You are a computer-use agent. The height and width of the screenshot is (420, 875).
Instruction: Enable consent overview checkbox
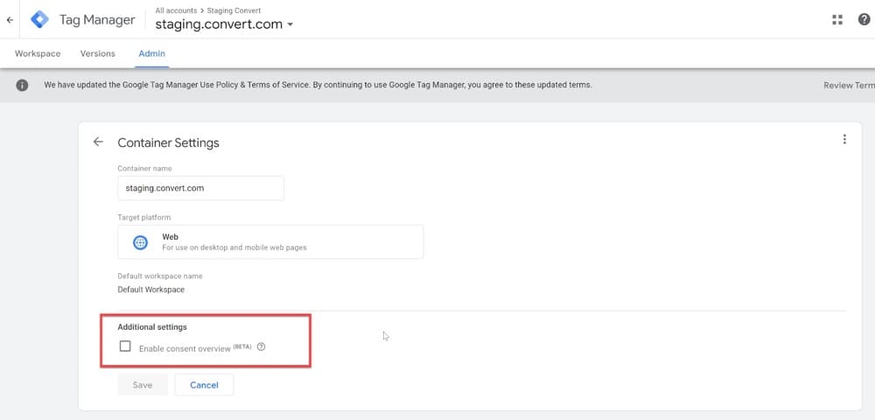[125, 346]
